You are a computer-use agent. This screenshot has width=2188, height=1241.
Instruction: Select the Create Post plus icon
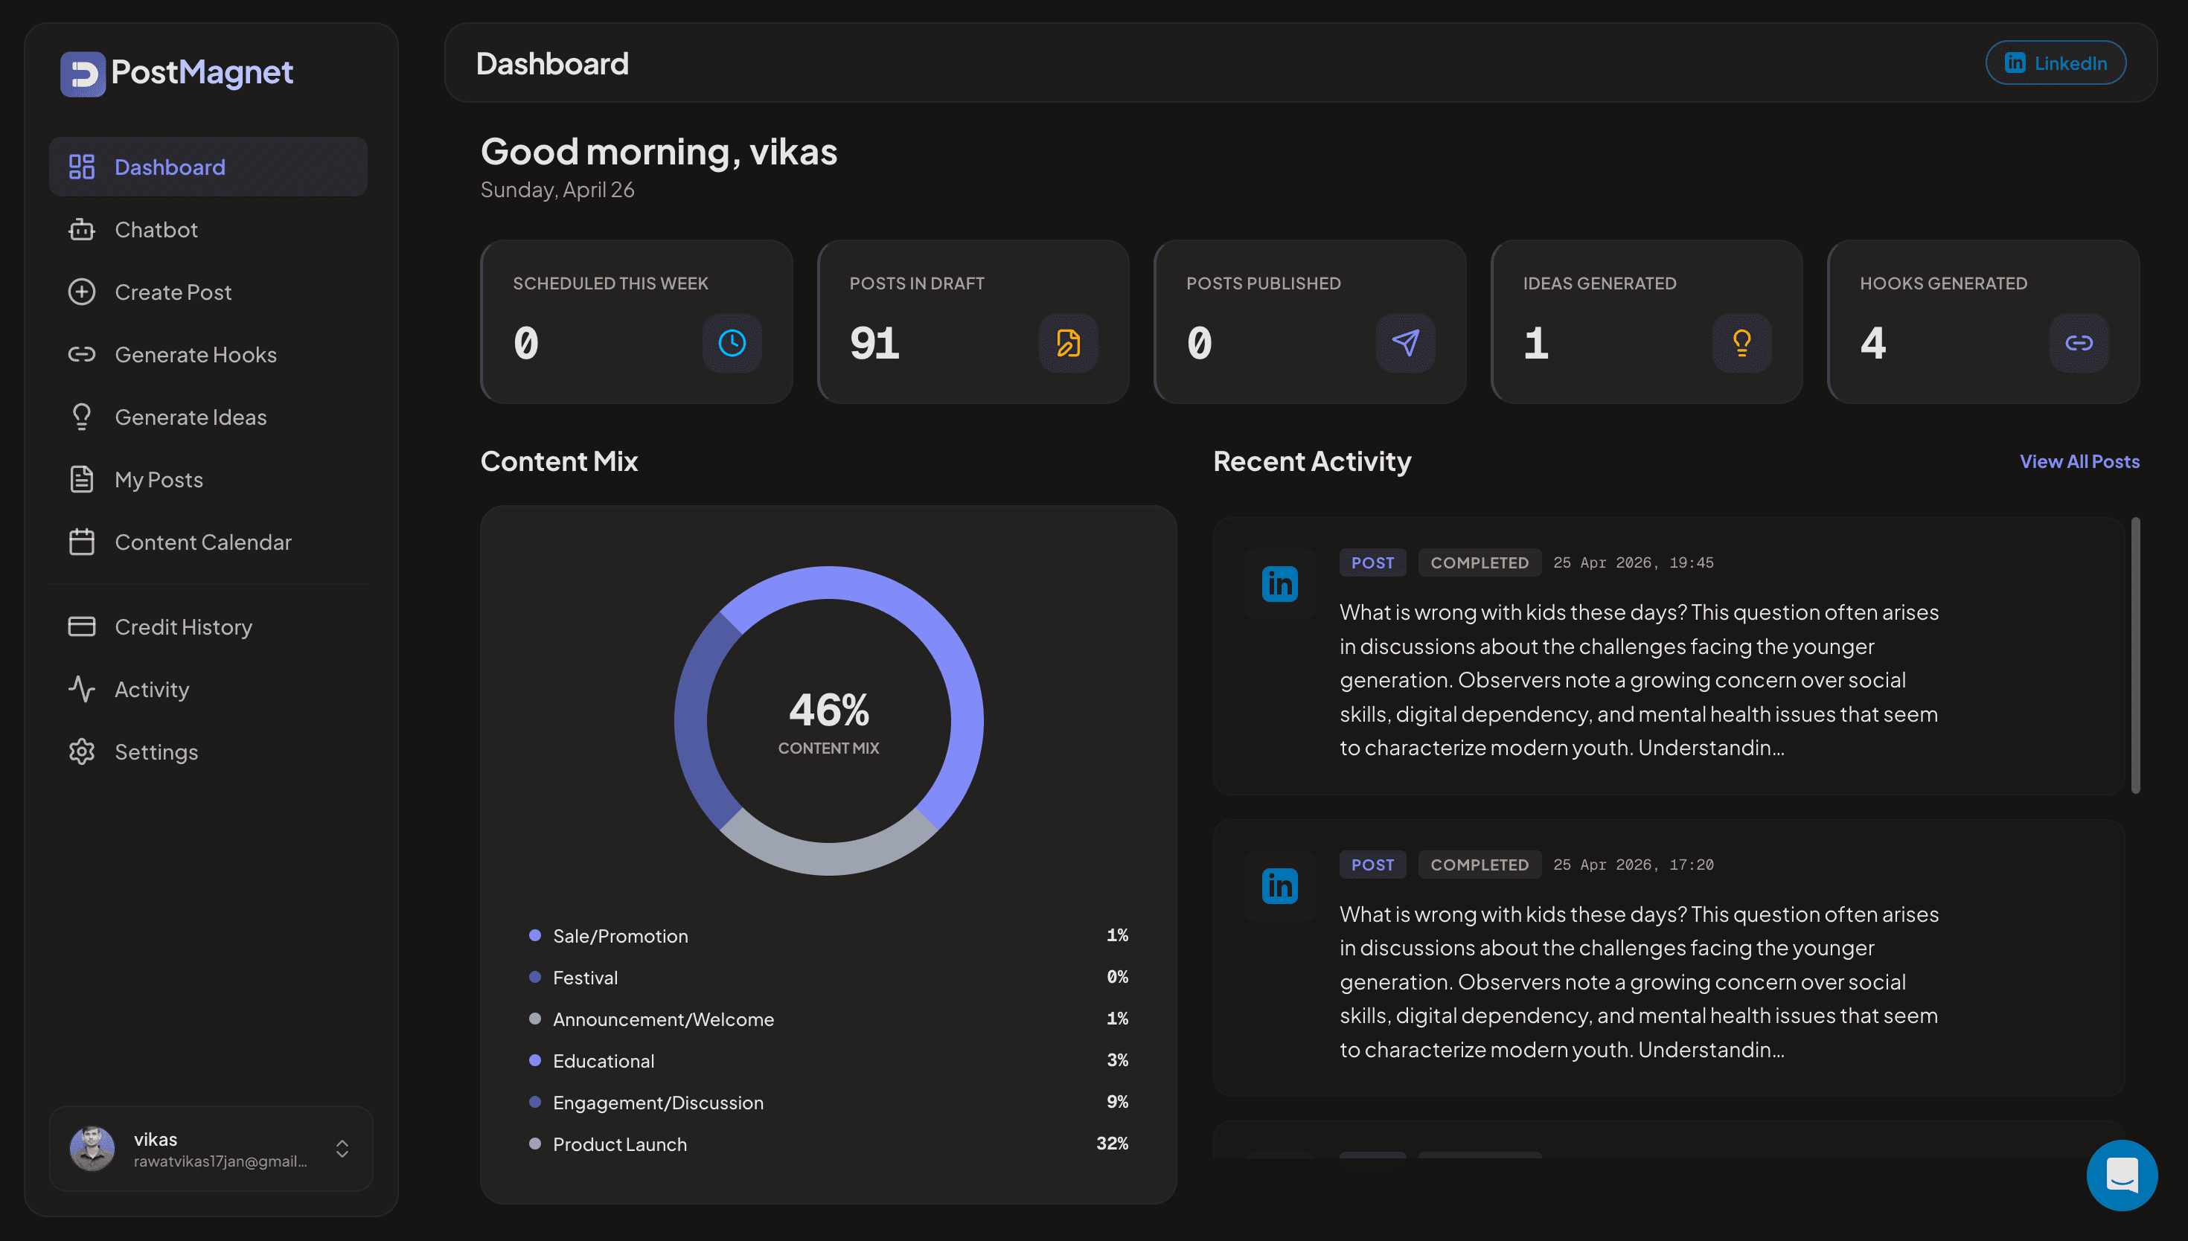pos(82,292)
